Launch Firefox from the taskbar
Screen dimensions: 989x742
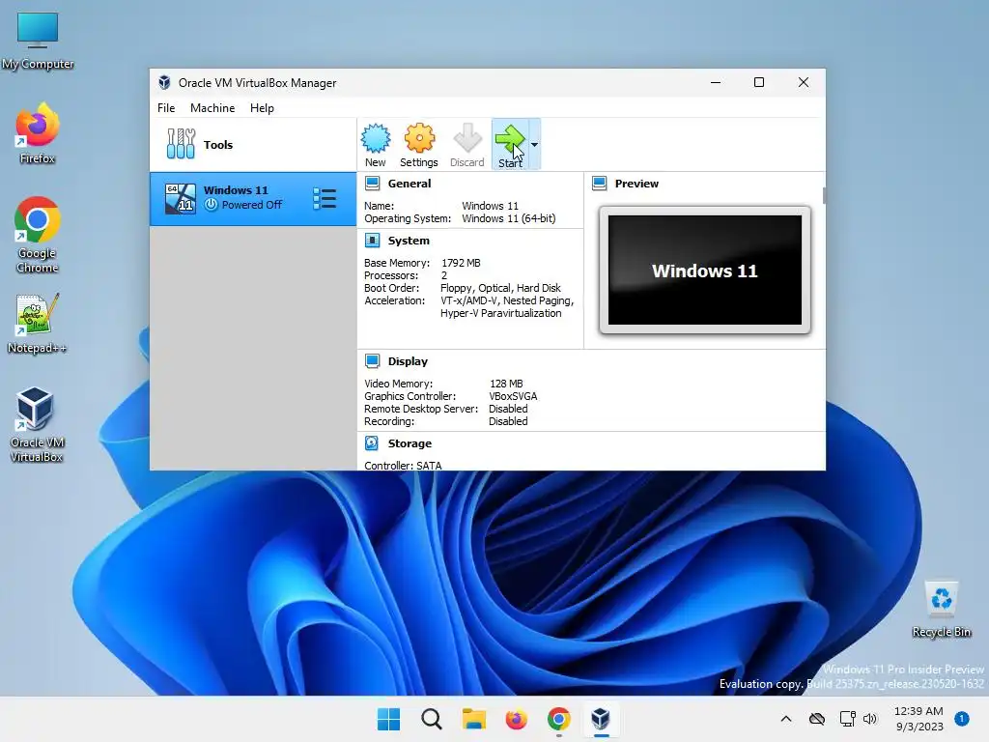click(516, 719)
